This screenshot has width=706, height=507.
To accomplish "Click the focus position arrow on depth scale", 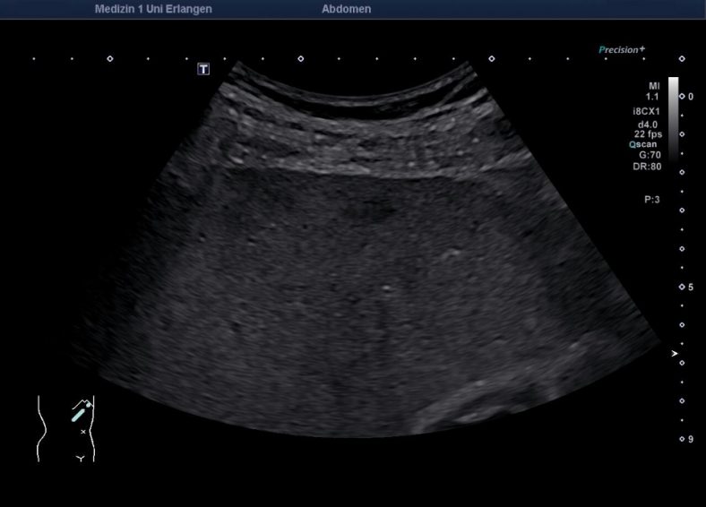I will coord(674,355).
